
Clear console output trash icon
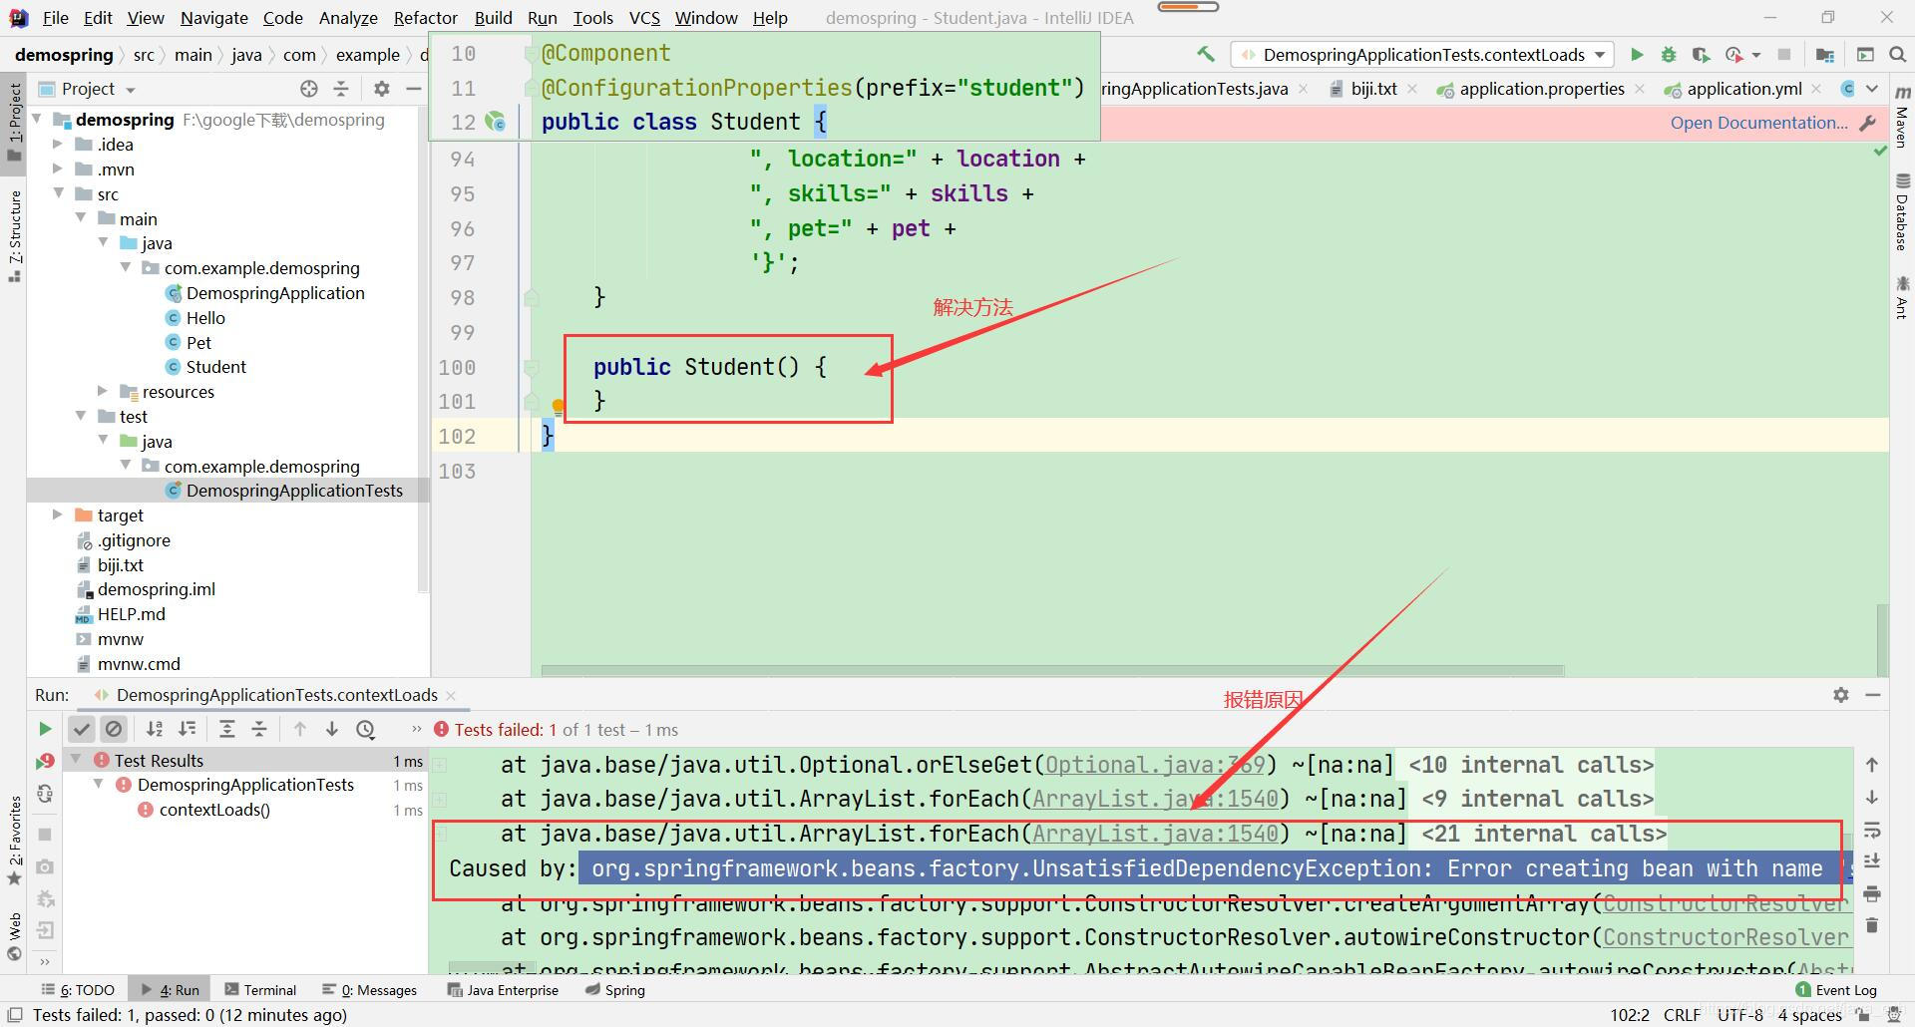tap(1872, 926)
